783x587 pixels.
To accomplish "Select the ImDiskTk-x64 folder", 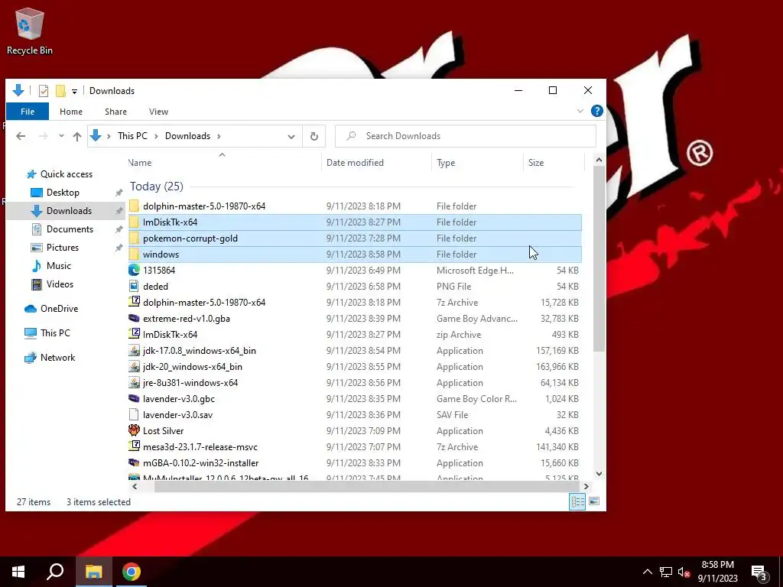I will point(355,222).
